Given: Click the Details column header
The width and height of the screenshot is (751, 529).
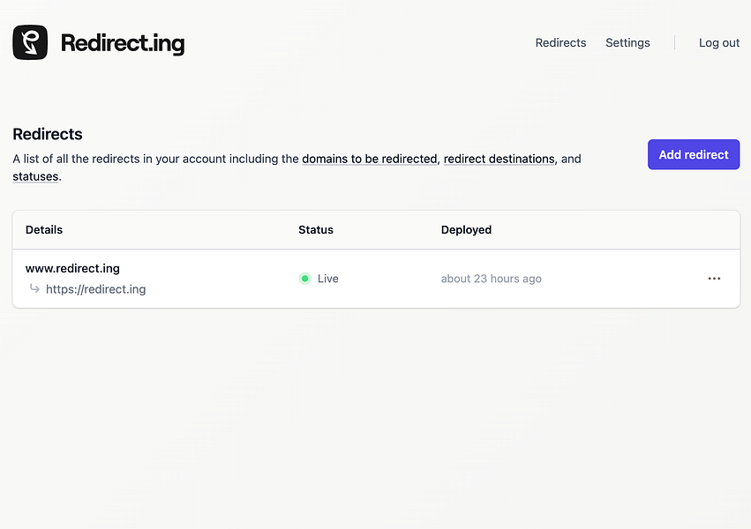Looking at the screenshot, I should pyautogui.click(x=43, y=229).
